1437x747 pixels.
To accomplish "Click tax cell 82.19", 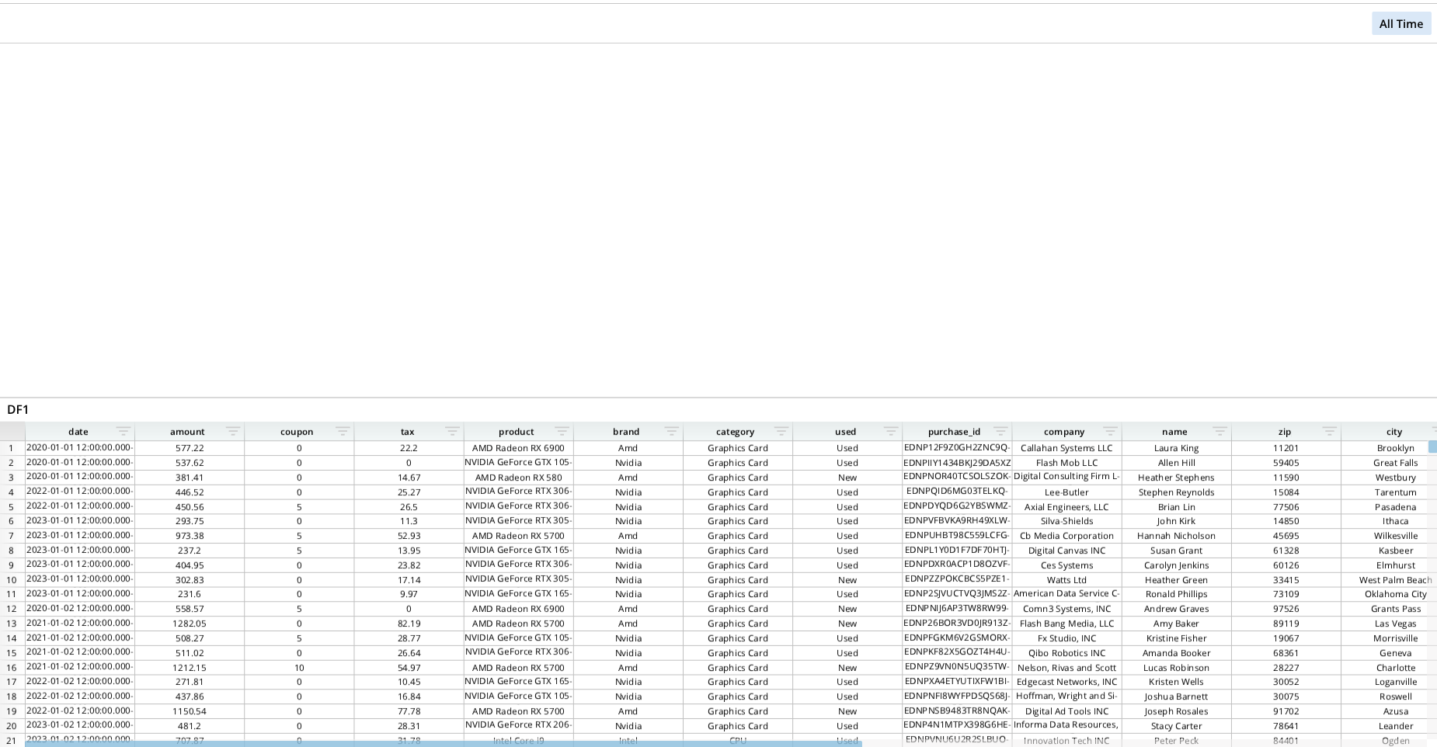I will pyautogui.click(x=409, y=624).
